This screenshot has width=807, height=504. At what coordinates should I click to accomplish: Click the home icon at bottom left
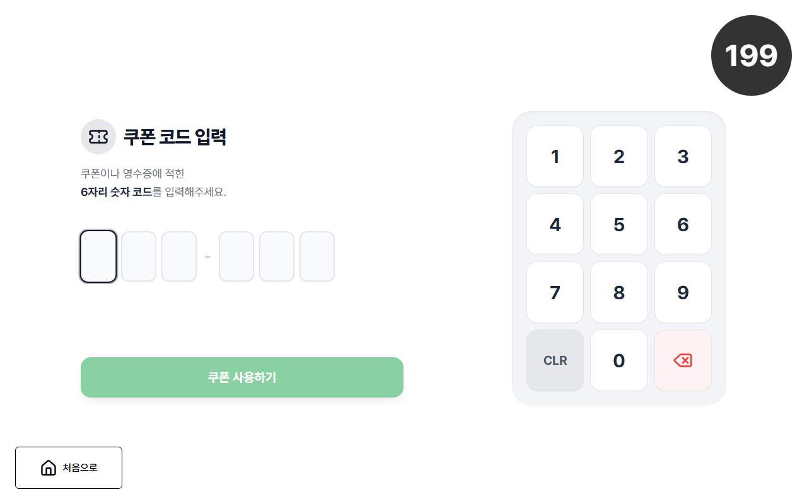click(49, 467)
